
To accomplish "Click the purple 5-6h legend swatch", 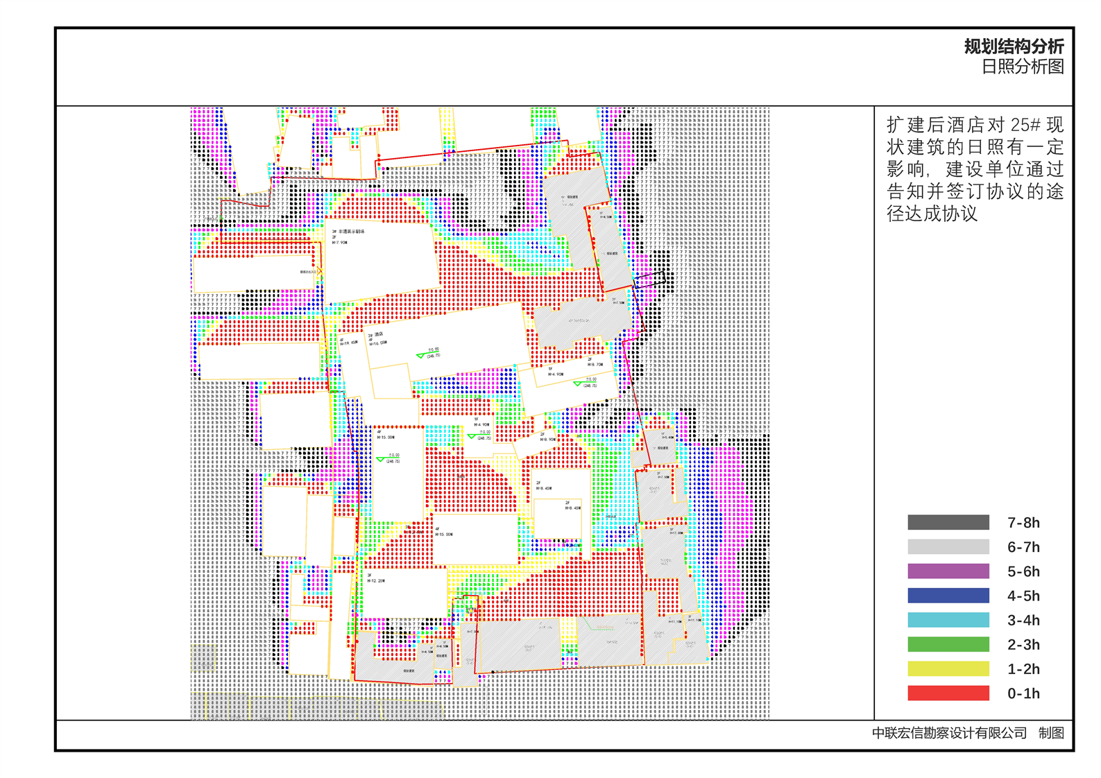I will coord(948,571).
